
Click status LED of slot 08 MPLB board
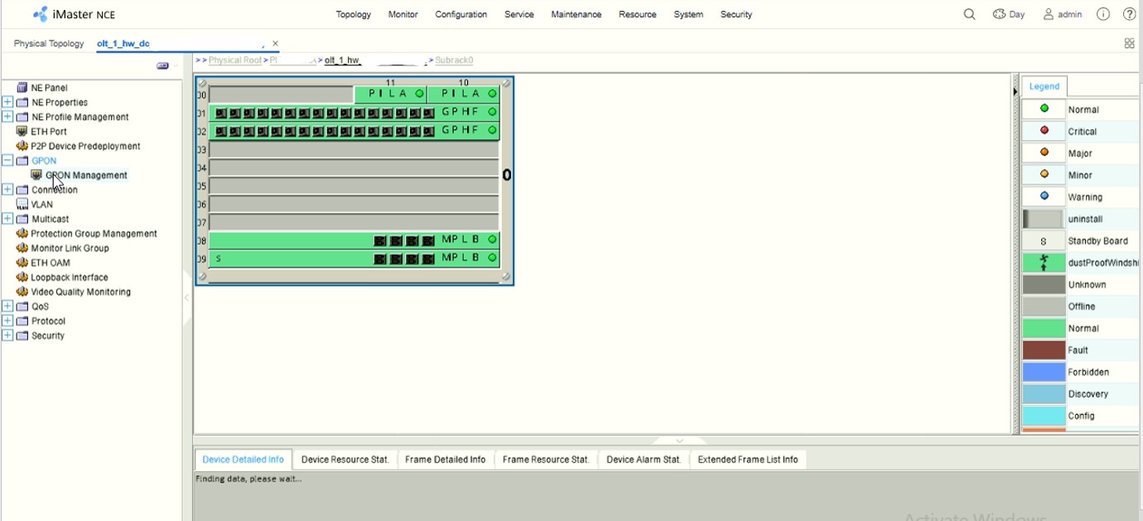pos(492,239)
